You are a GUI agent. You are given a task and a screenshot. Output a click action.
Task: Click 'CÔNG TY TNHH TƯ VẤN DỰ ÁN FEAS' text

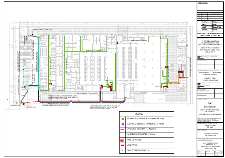click(210, 79)
